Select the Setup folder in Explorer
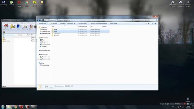This screenshot has height=109, width=194. pyautogui.click(x=80, y=31)
